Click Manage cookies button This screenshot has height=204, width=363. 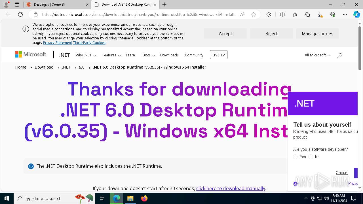(317, 33)
